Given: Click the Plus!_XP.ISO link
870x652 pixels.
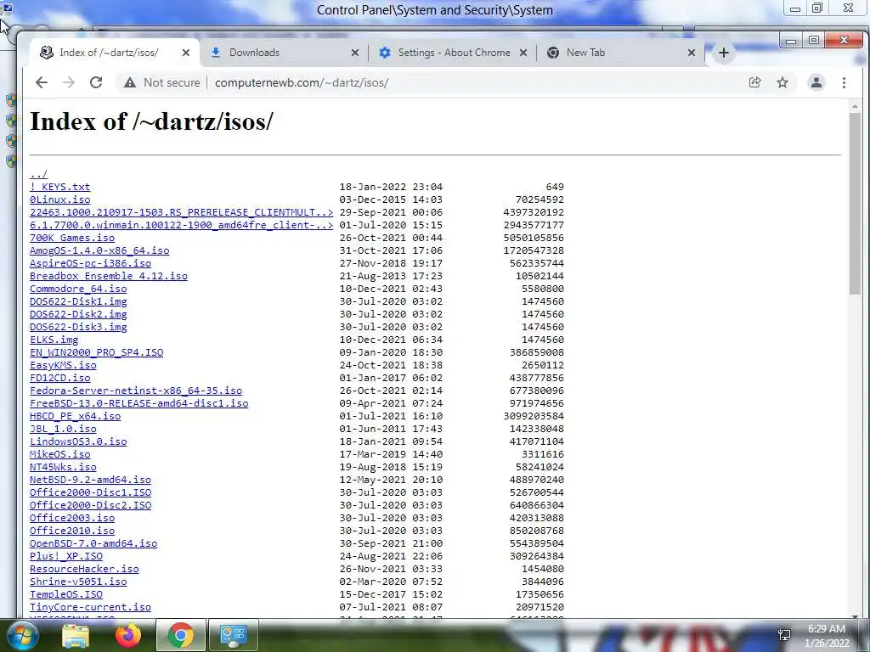Looking at the screenshot, I should pos(66,557).
